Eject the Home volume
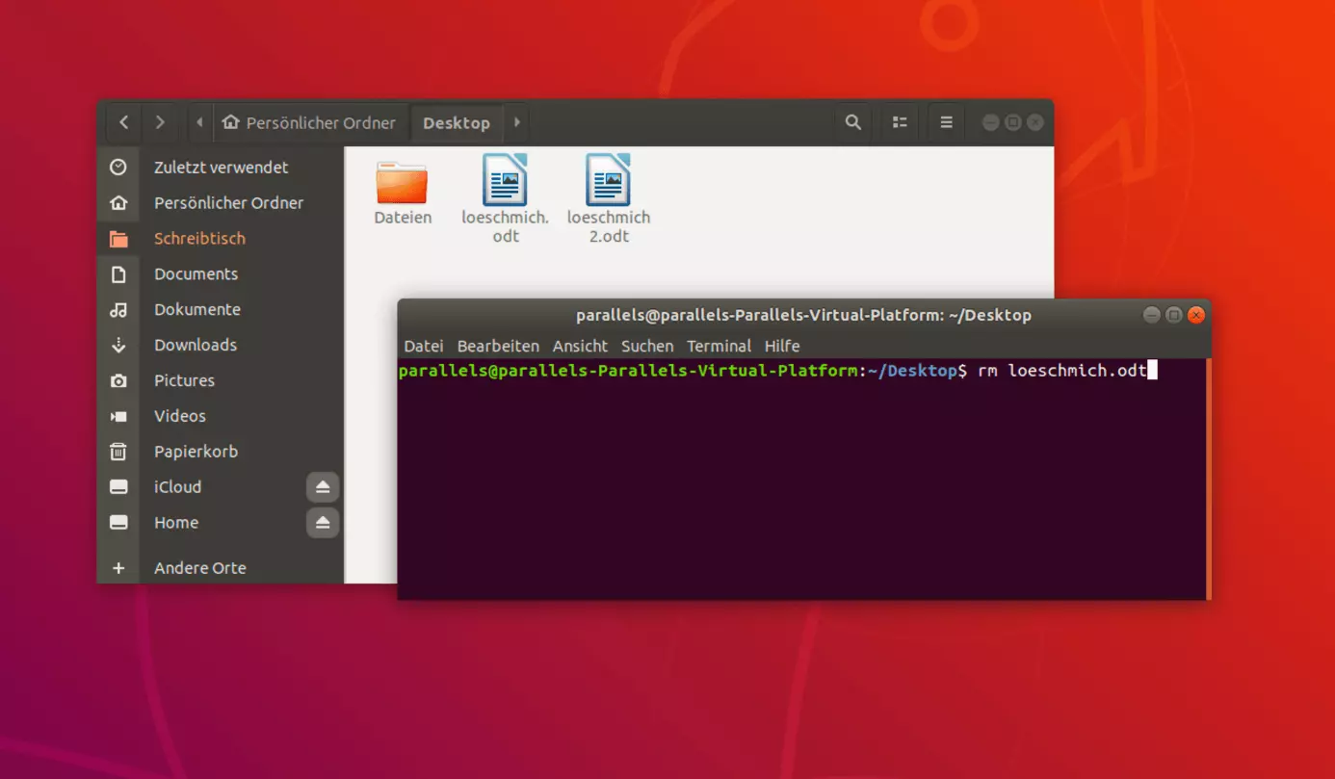 [x=323, y=523]
